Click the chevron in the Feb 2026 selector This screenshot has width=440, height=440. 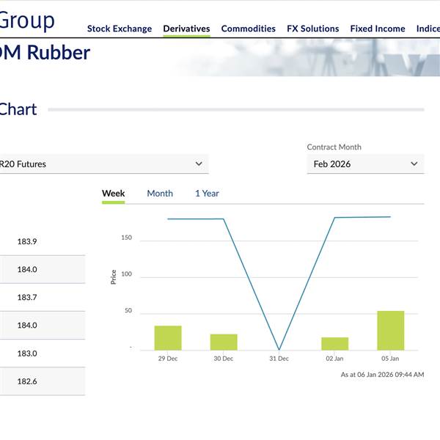[x=414, y=164]
